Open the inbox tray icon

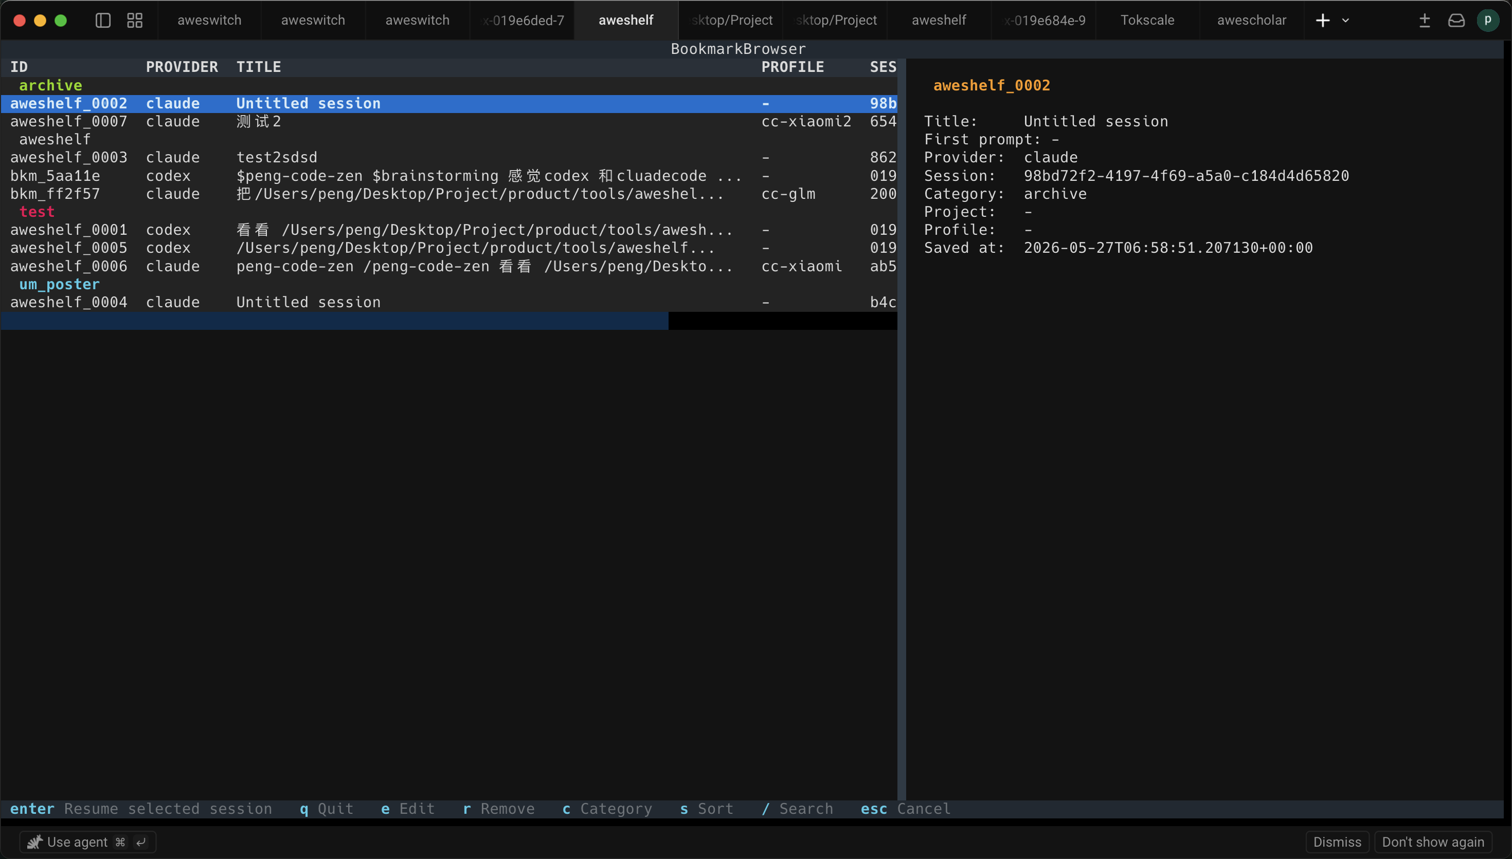[x=1456, y=20]
